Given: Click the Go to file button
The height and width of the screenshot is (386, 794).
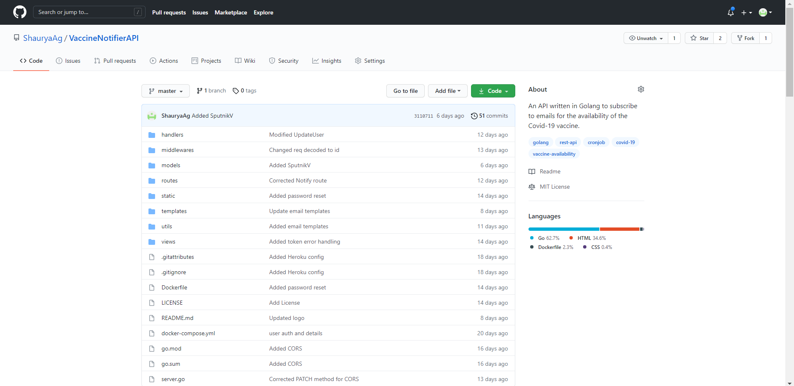Looking at the screenshot, I should click(x=405, y=91).
